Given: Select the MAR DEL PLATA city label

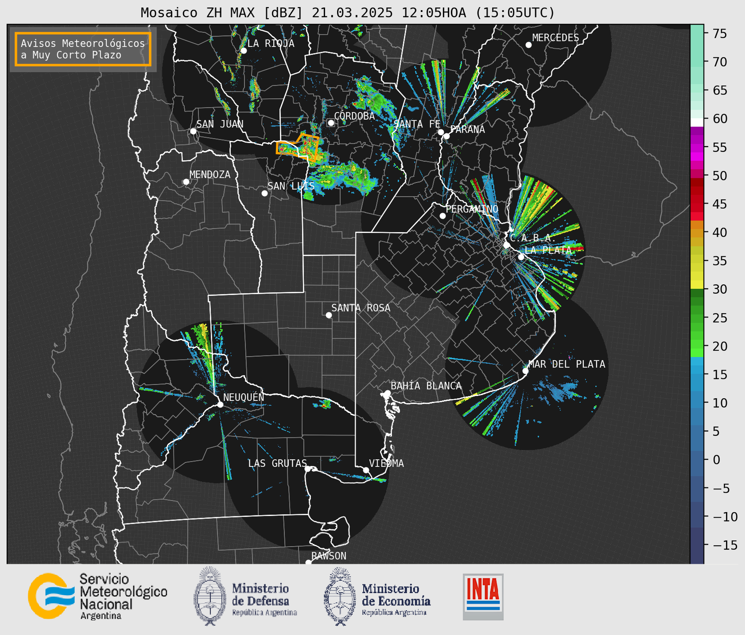Looking at the screenshot, I should tap(567, 364).
